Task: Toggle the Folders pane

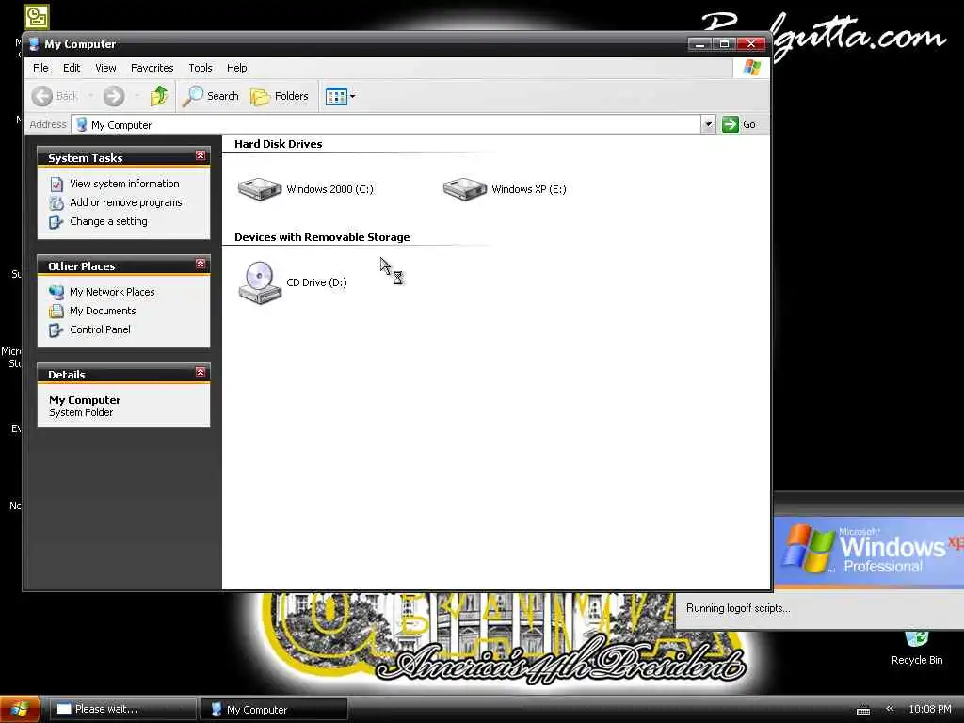Action: click(x=279, y=96)
